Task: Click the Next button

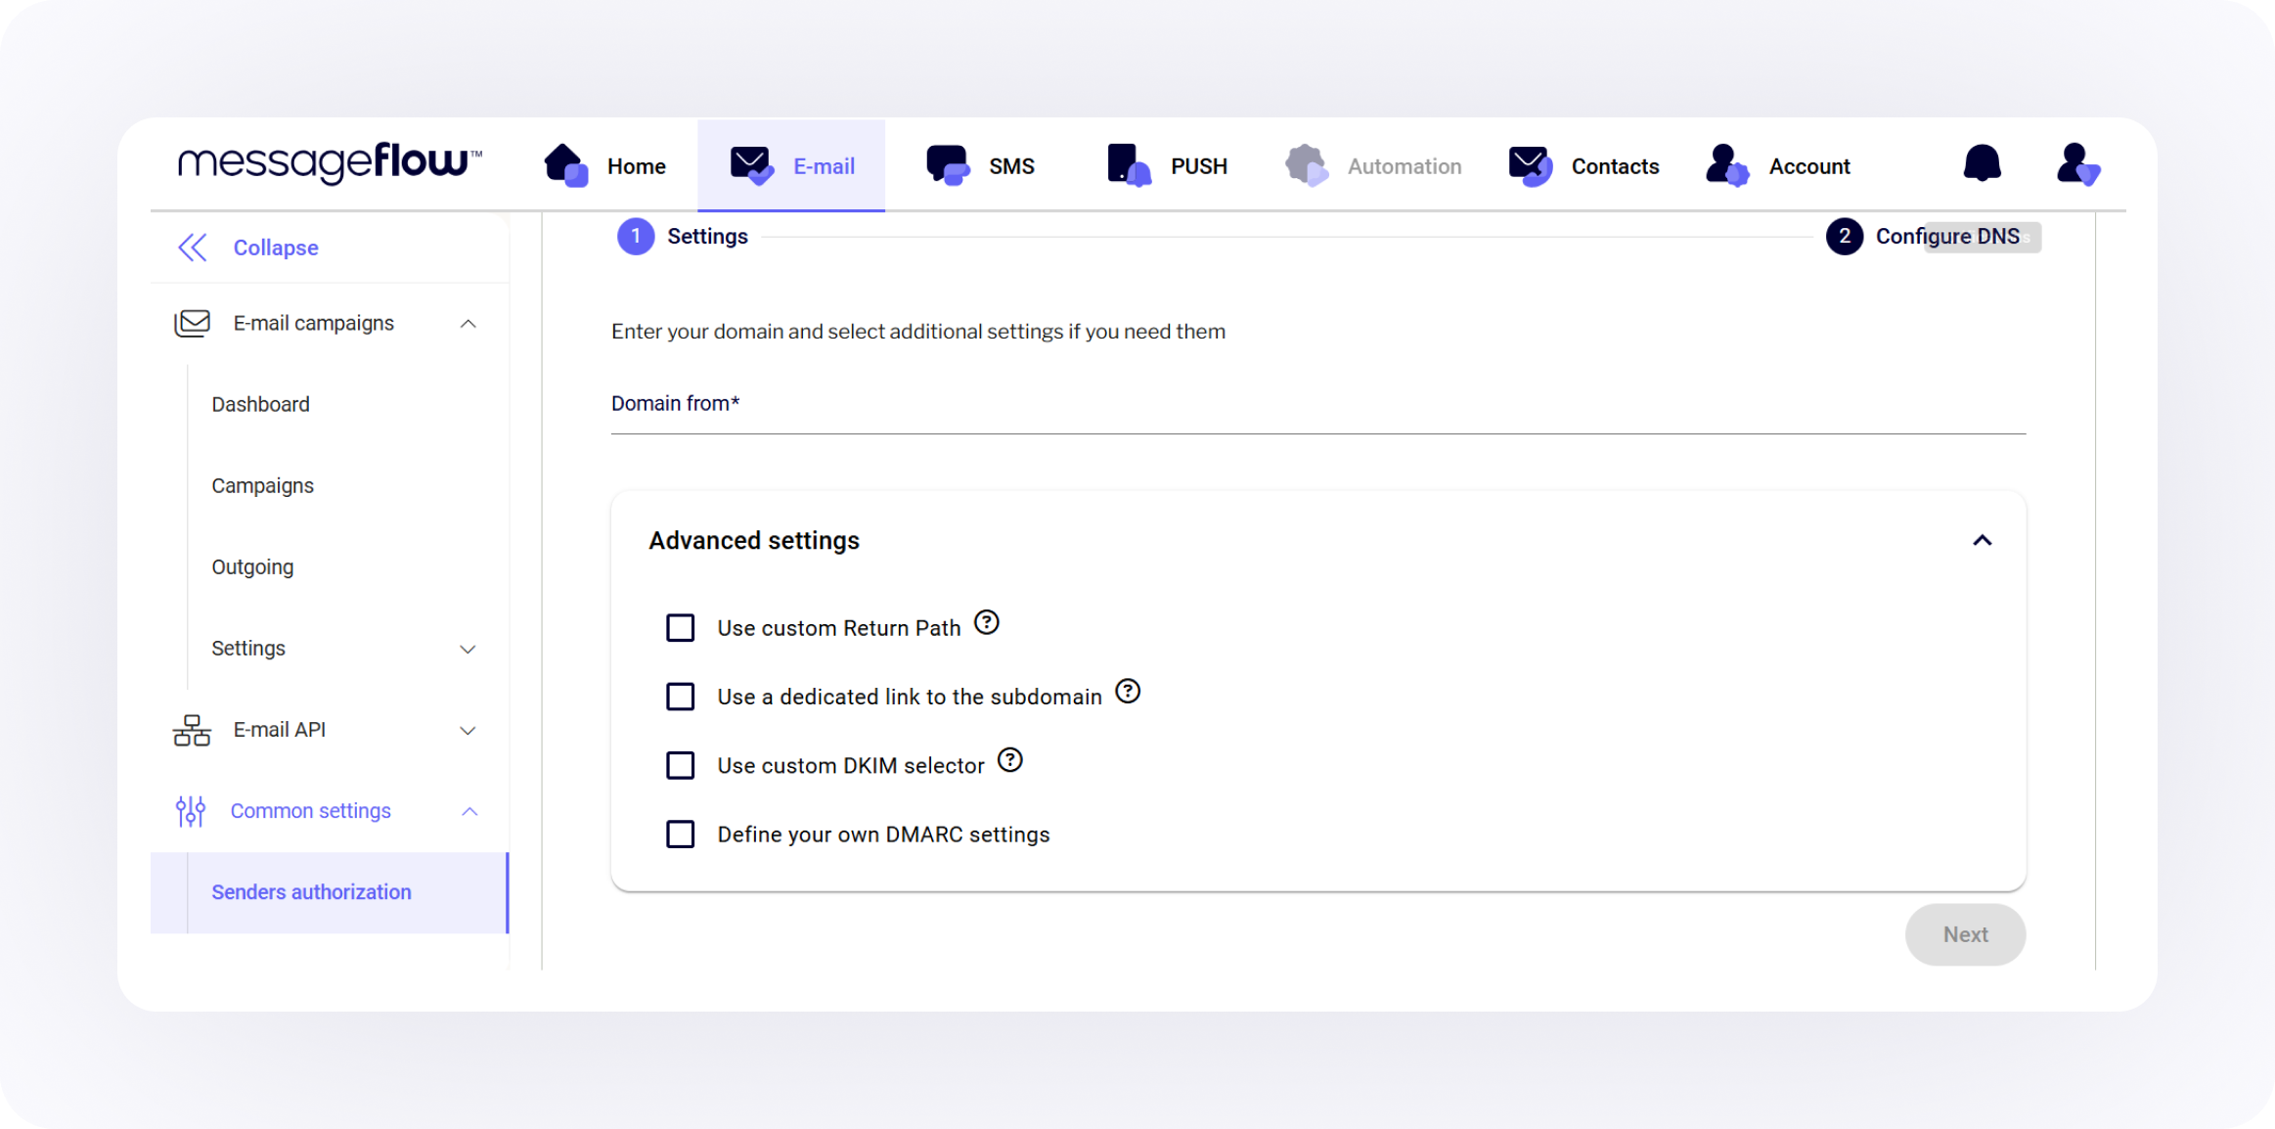Action: [1966, 934]
